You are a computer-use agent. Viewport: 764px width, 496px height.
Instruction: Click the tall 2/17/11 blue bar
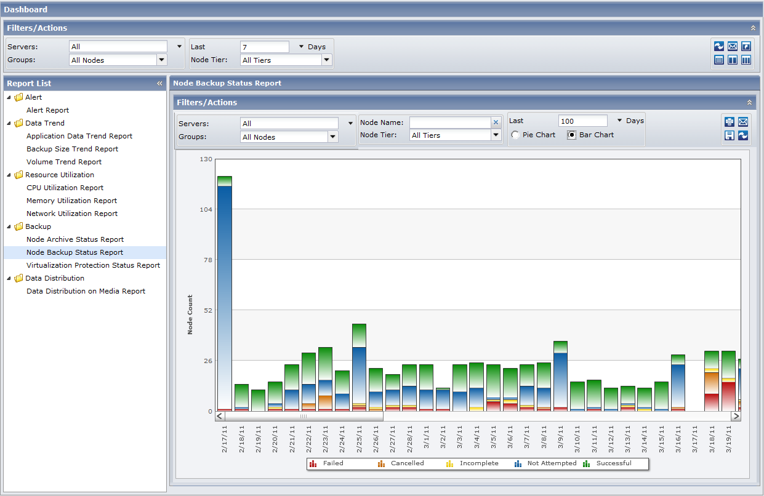point(225,297)
